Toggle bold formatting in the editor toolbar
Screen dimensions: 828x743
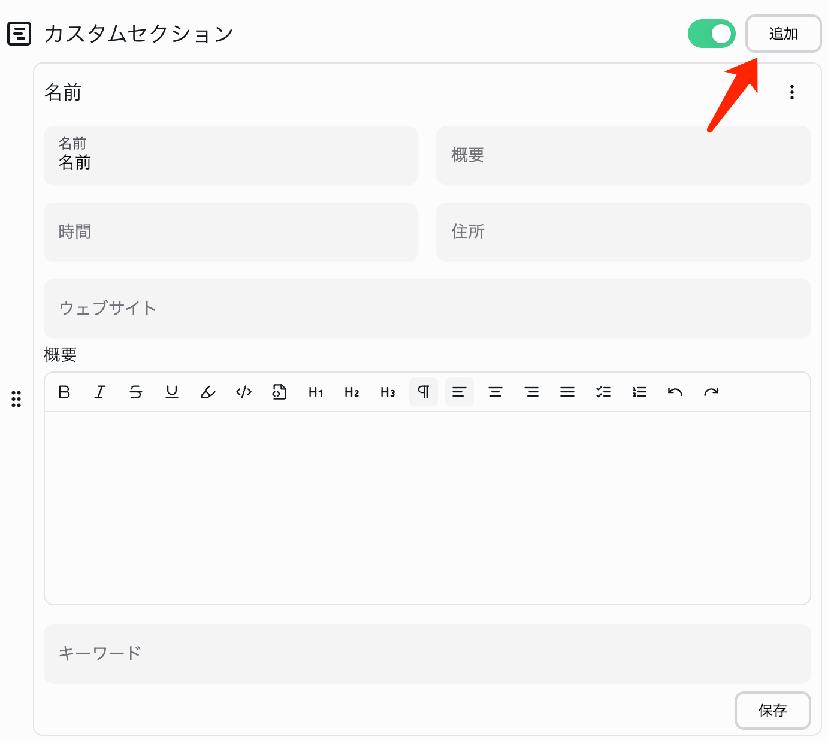64,392
